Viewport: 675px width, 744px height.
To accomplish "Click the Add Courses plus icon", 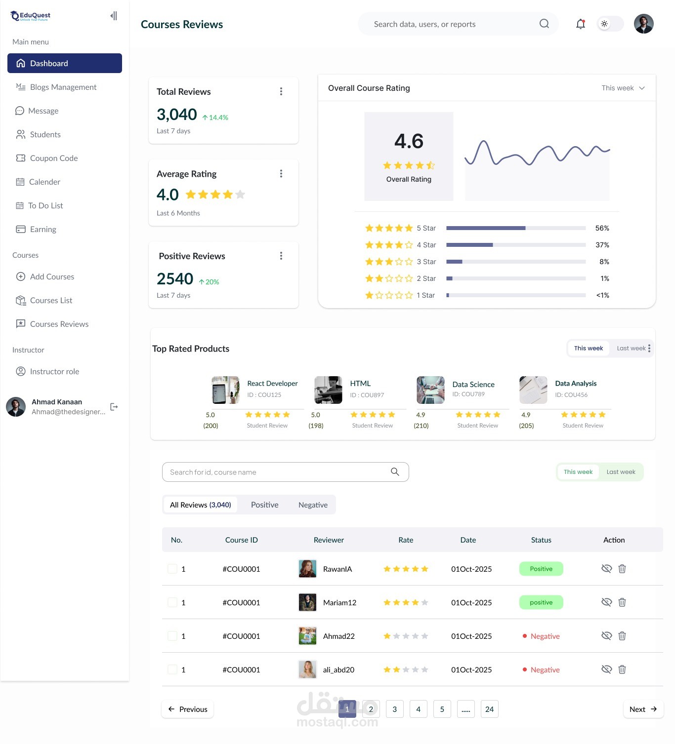I will (21, 276).
